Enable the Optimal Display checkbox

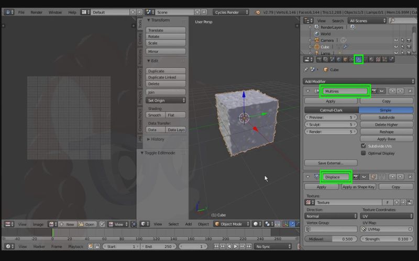tap(363, 153)
